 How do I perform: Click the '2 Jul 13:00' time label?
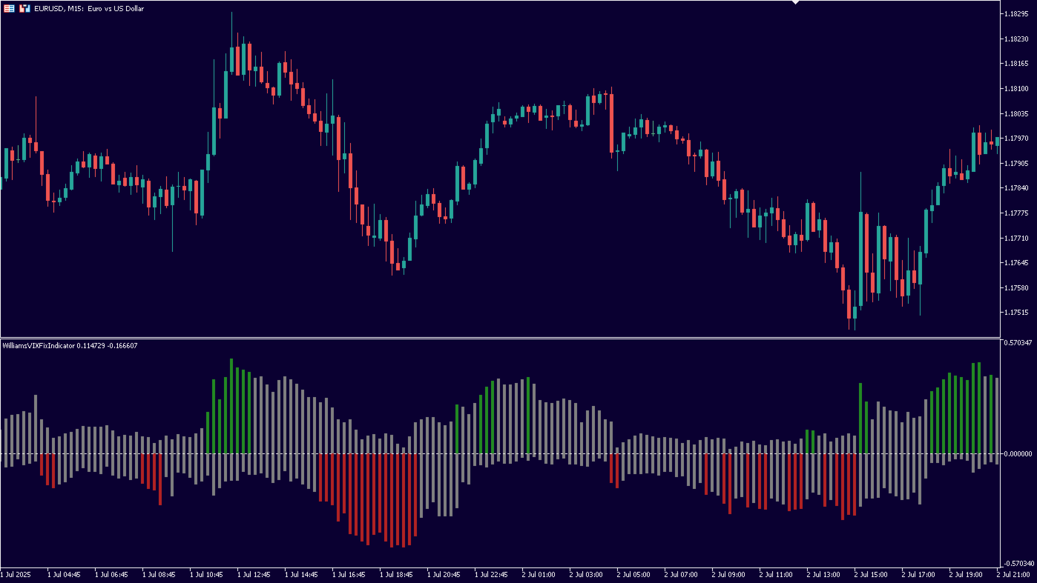pyautogui.click(x=823, y=575)
